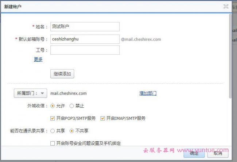Select 允许 for 外域收信
Screen dimensions: 237x162
click(x=53, y=106)
